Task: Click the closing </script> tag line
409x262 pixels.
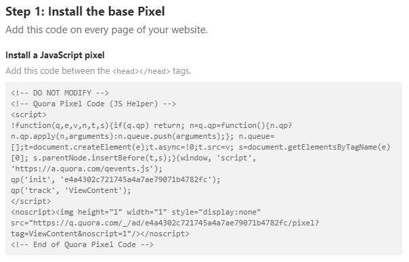Action: (x=30, y=201)
